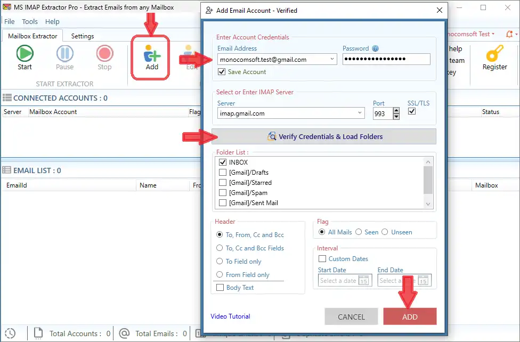Open Start Date calendar picker icon
The width and height of the screenshot is (520, 342).
(363, 281)
